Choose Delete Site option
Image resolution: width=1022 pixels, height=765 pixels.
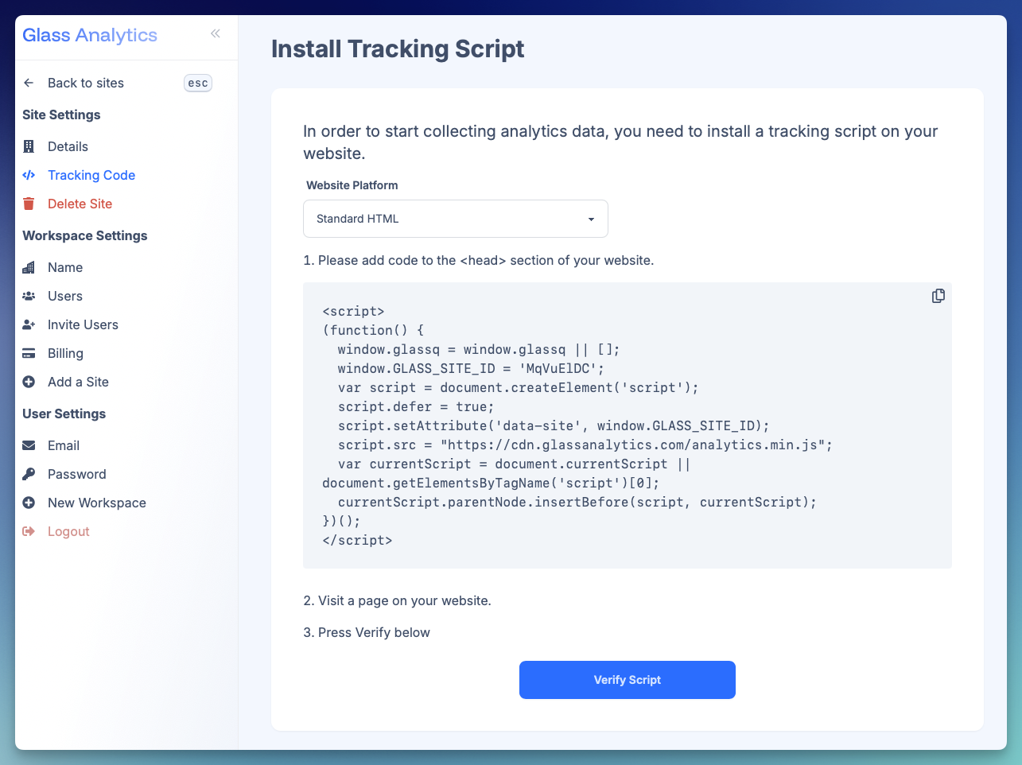[80, 204]
